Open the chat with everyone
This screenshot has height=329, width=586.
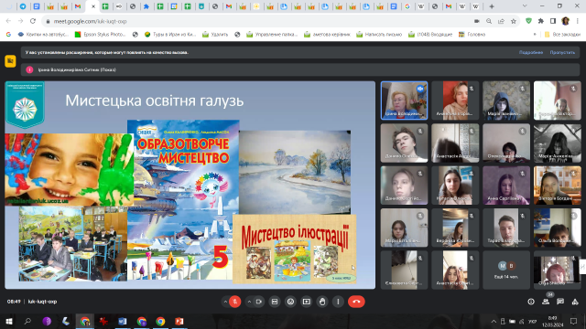(x=560, y=302)
